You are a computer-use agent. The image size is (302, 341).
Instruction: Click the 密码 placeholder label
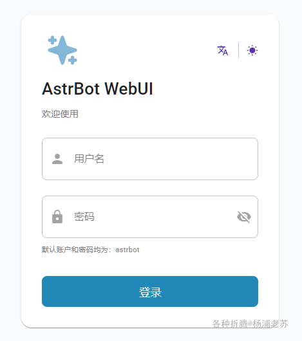tap(84, 217)
